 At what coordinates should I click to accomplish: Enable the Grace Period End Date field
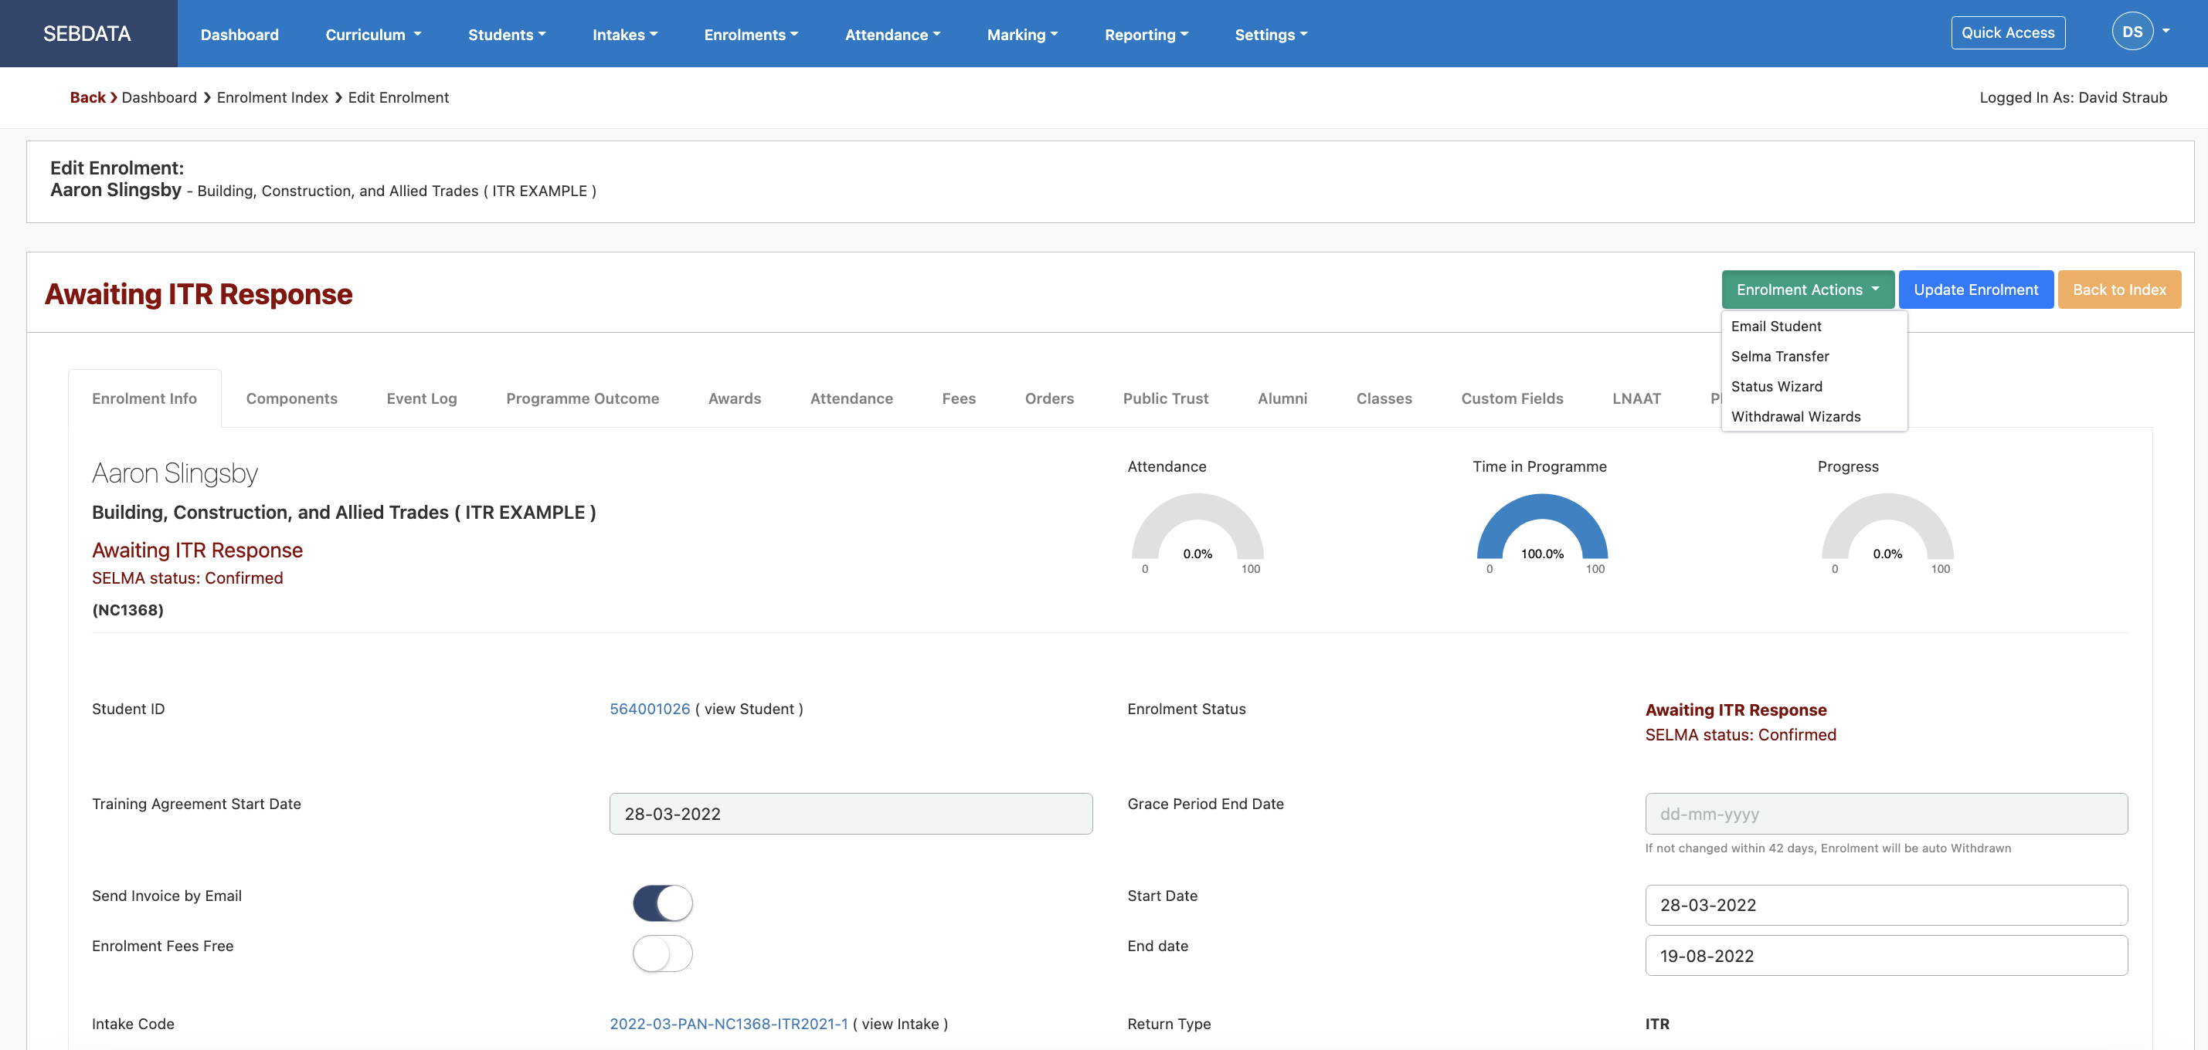[1886, 814]
